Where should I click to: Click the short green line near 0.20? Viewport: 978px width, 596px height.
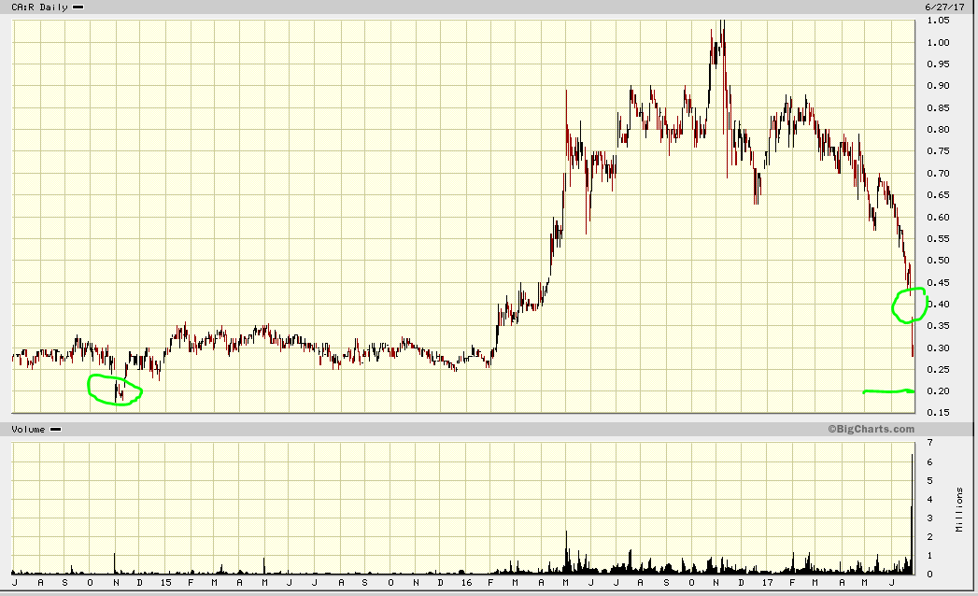pos(887,391)
